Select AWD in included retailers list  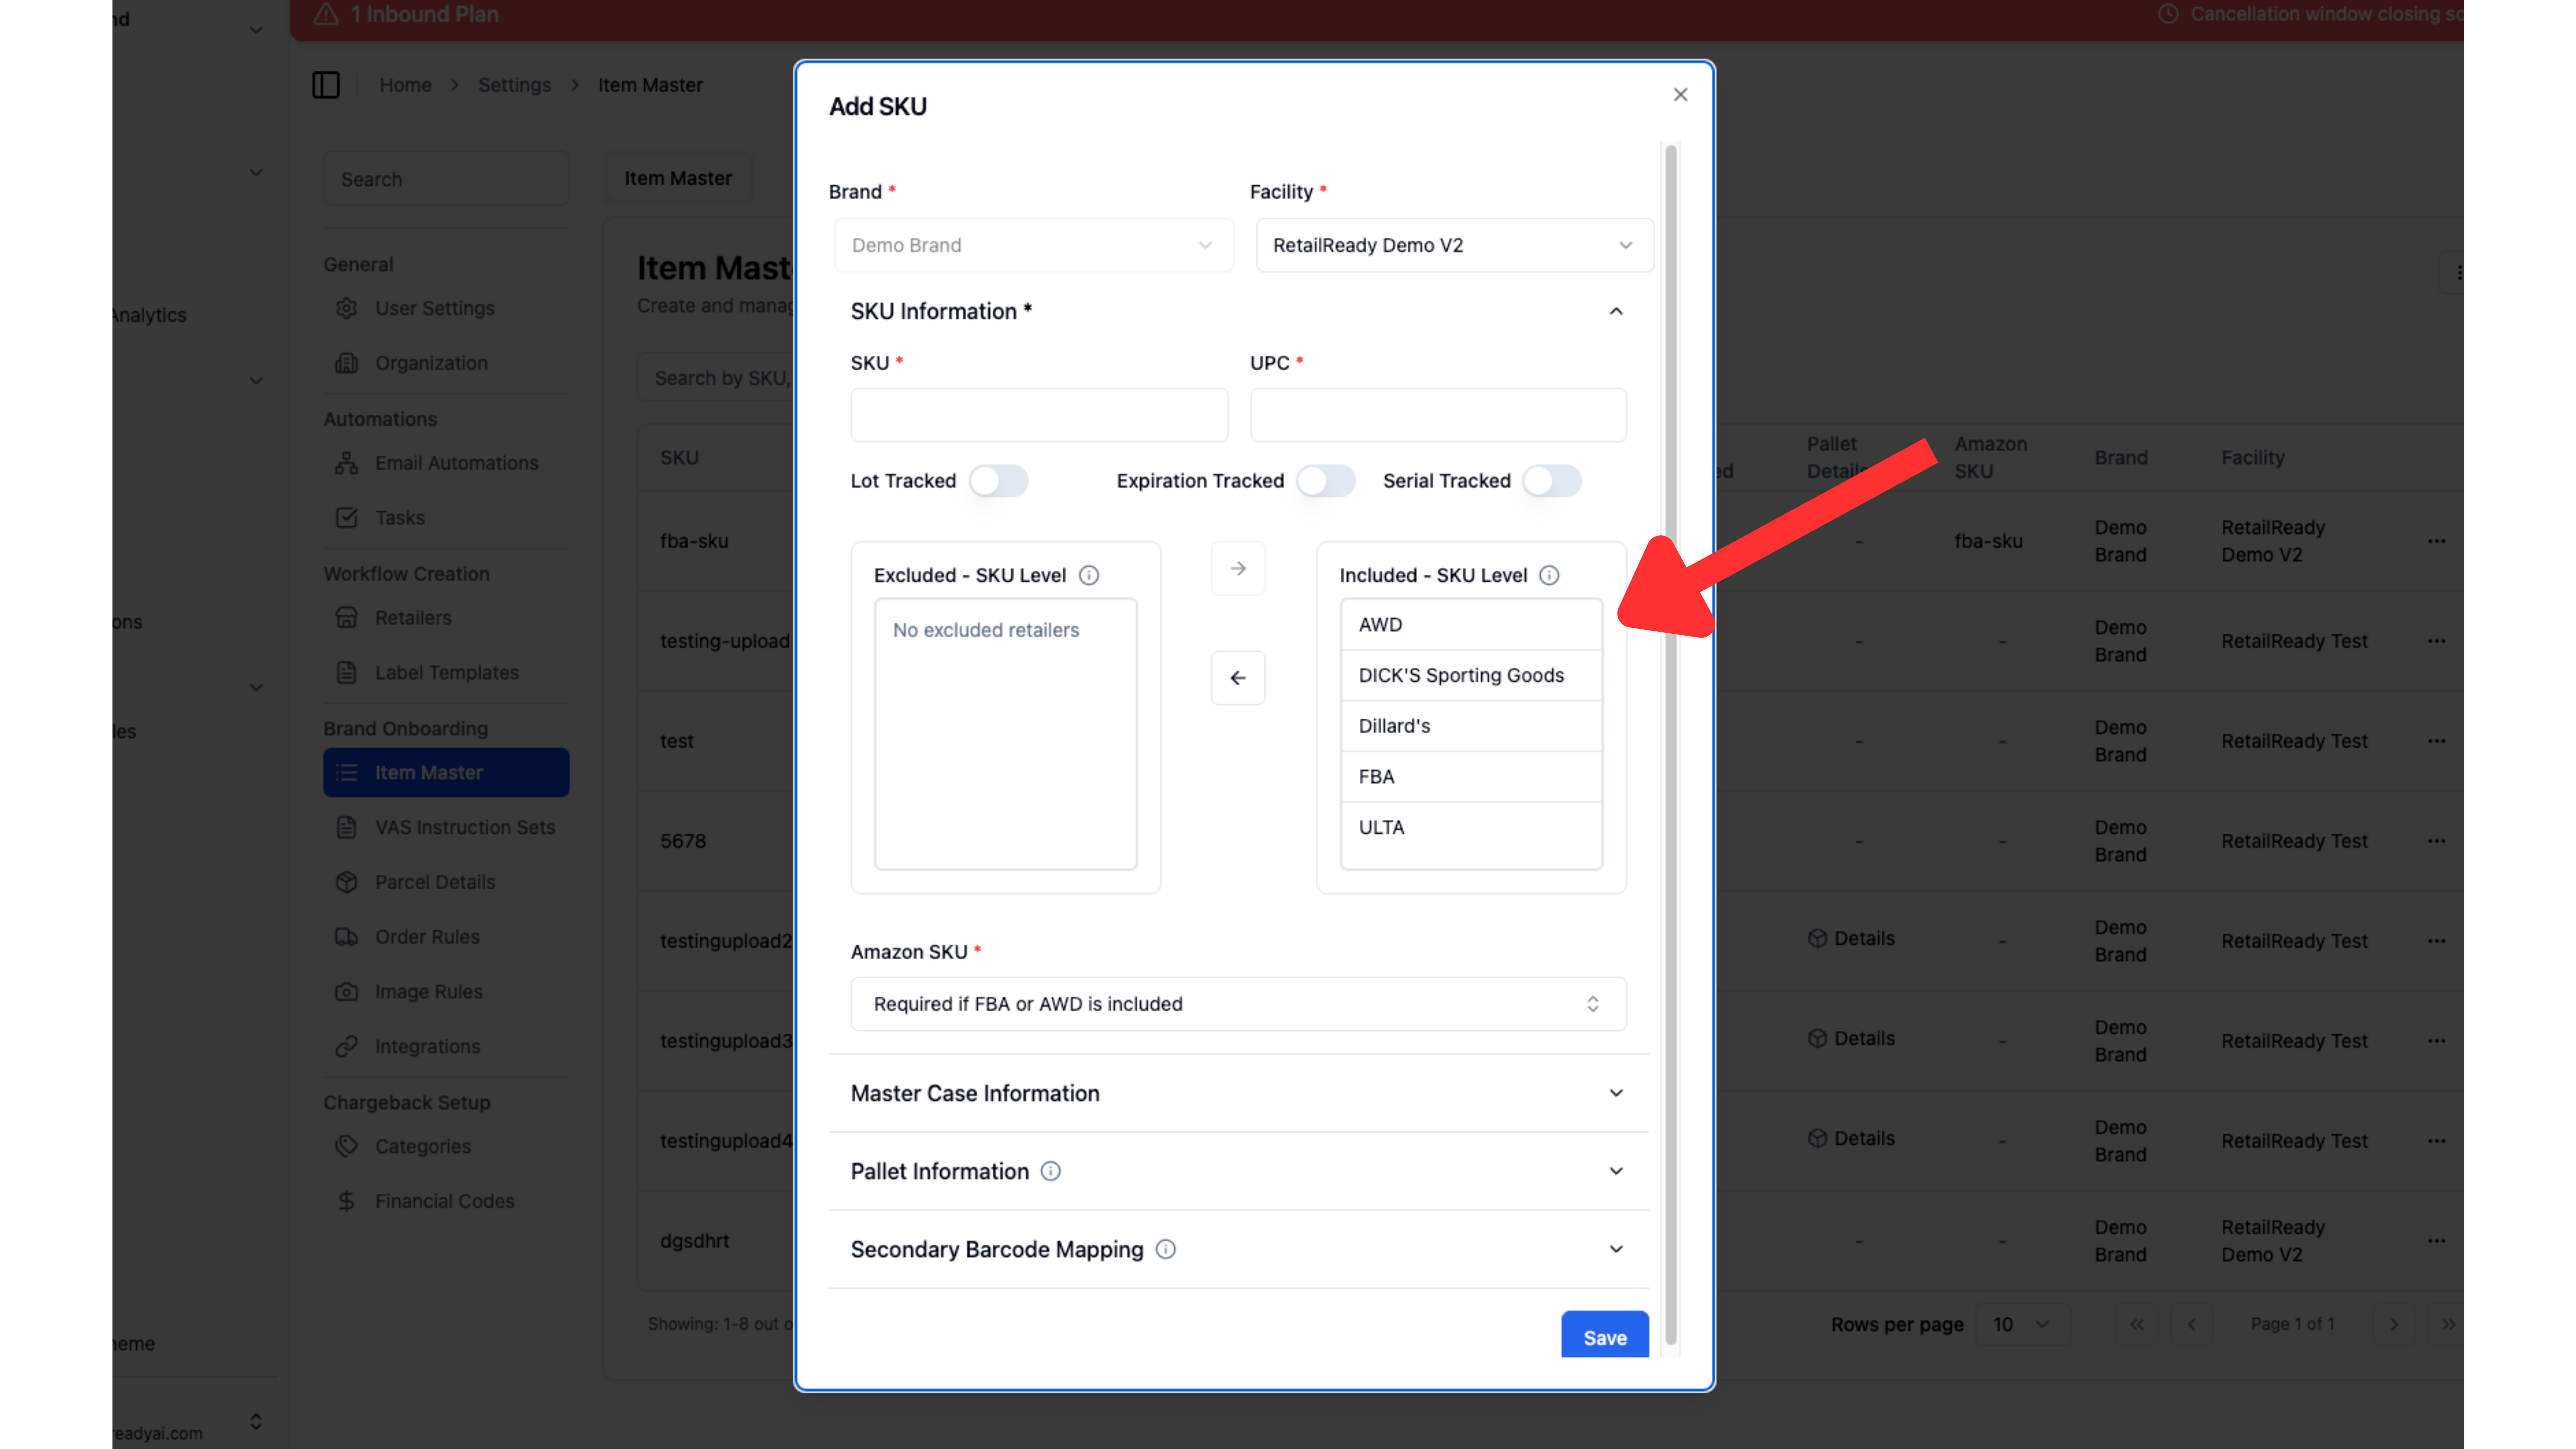pos(1471,624)
